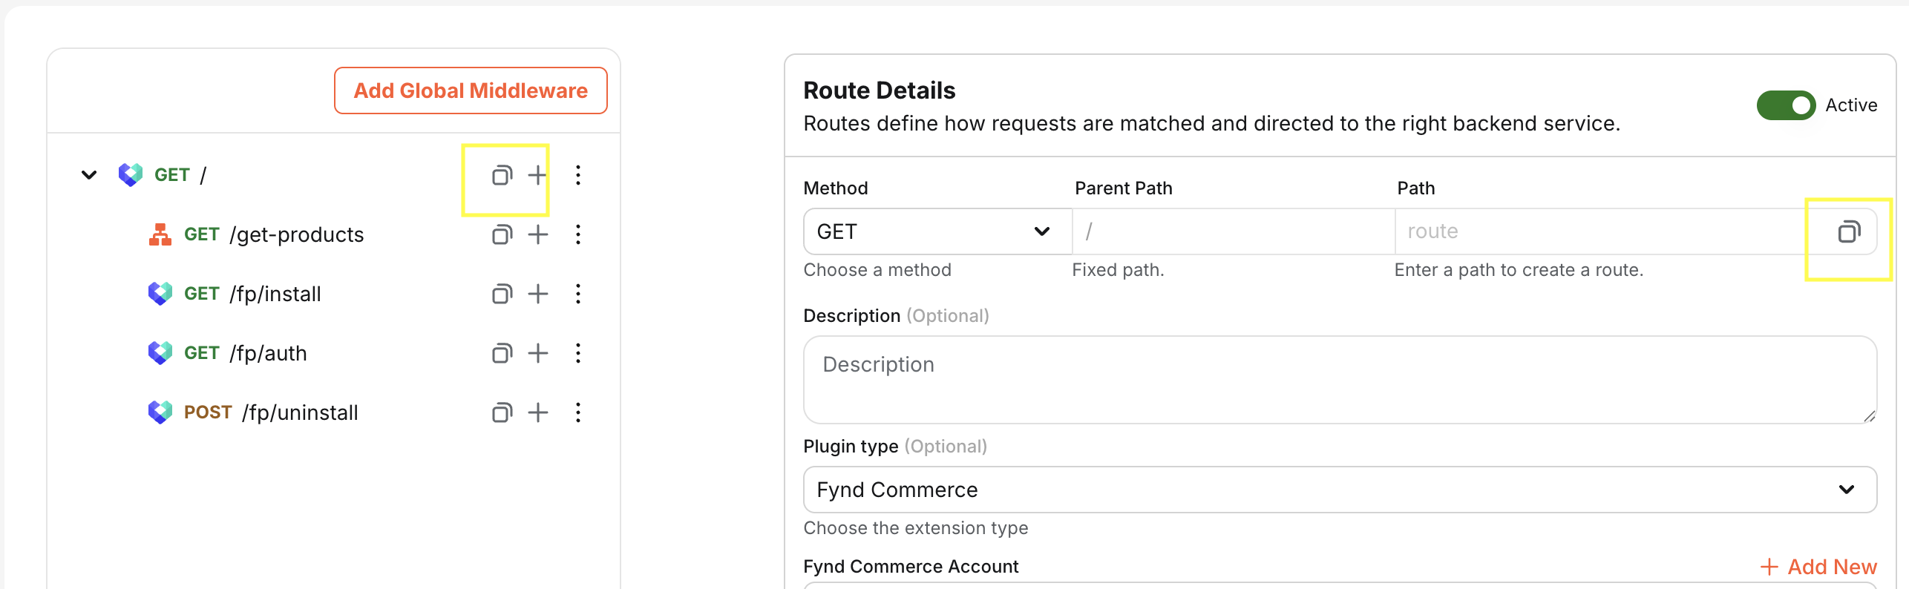This screenshot has height=589, width=1909.
Task: Click Add New for Fynd Commerce Account
Action: click(x=1818, y=567)
